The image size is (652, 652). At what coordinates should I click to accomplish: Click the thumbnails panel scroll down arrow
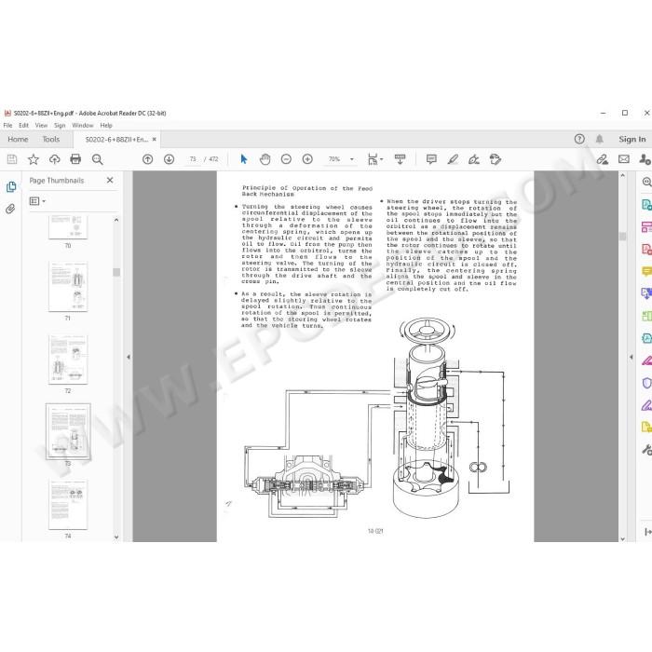point(116,537)
